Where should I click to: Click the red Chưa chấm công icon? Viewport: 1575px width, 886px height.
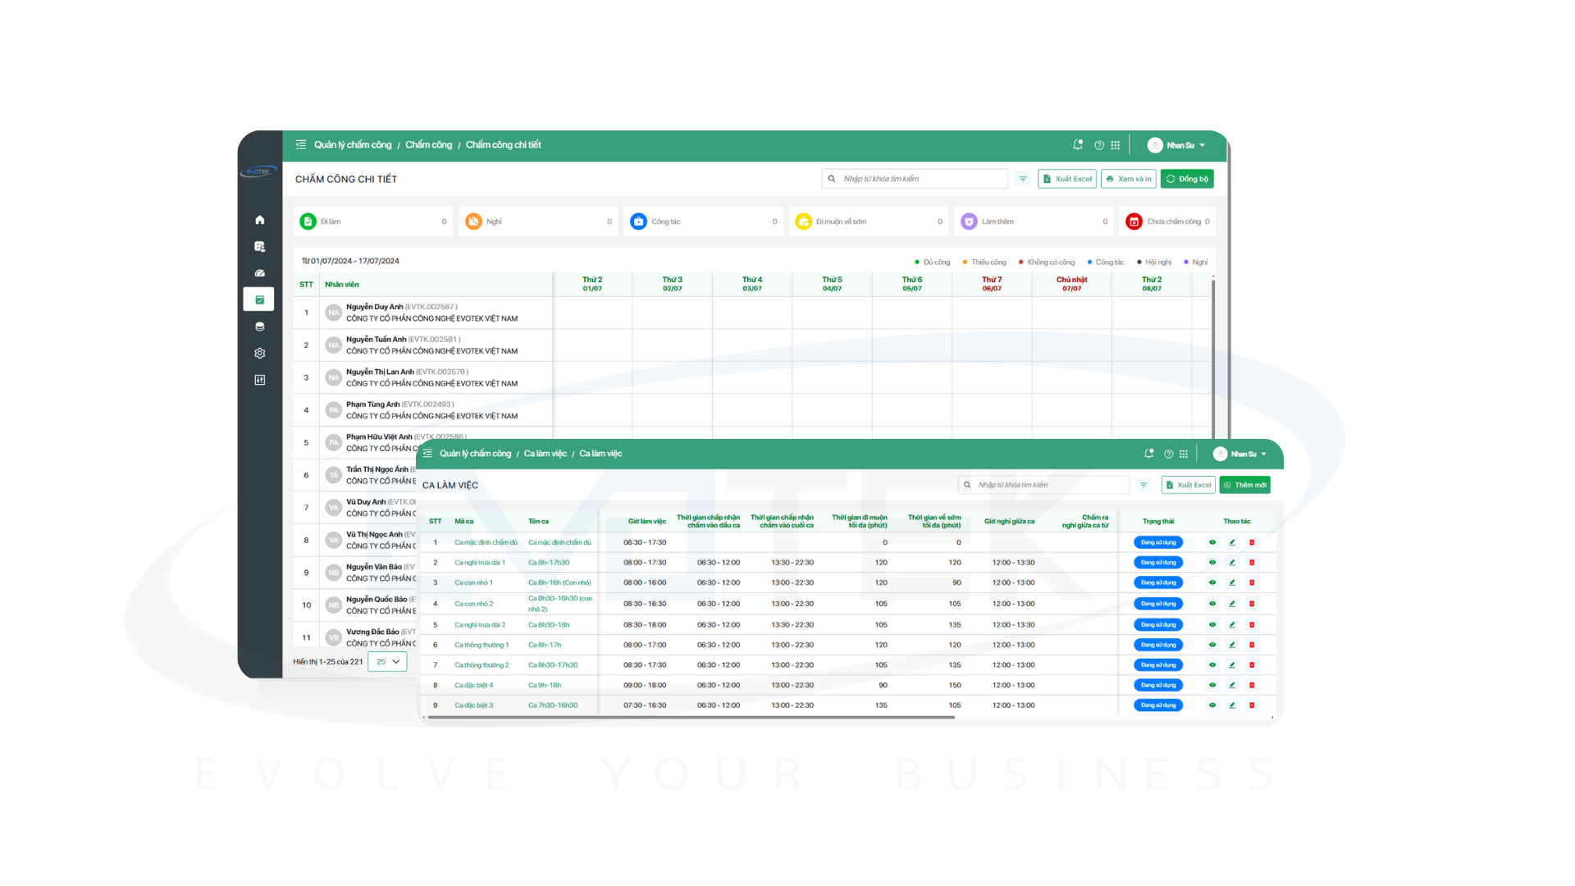(x=1134, y=221)
